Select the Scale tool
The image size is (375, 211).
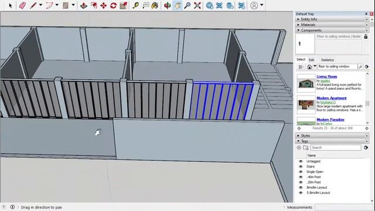[124, 5]
